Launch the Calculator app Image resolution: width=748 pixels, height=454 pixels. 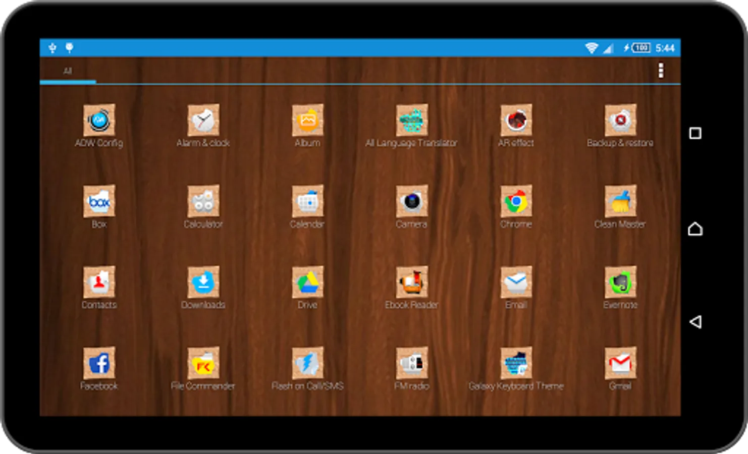203,201
